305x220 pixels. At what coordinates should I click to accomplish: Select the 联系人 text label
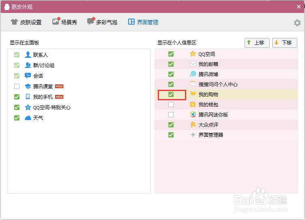click(x=41, y=55)
